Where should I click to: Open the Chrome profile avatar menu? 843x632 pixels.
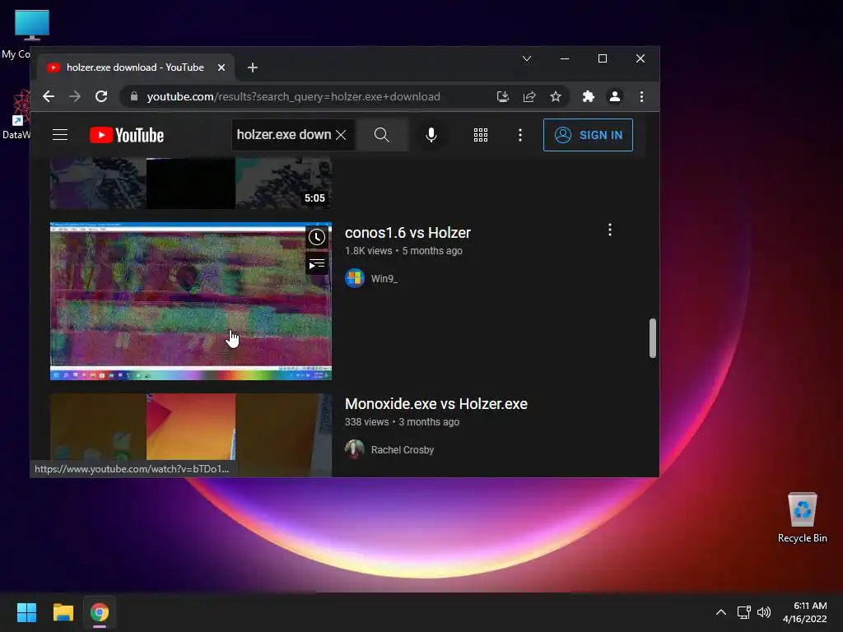click(614, 97)
